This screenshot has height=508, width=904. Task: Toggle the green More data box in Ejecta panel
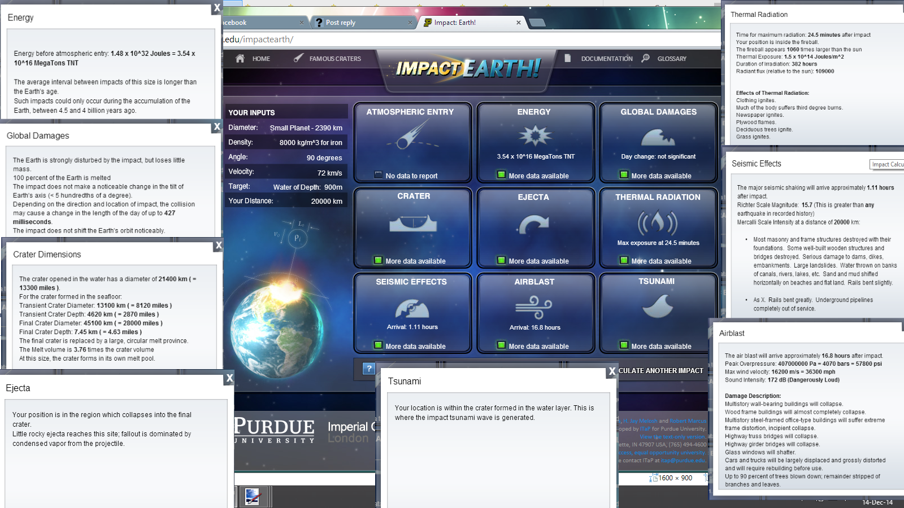(501, 260)
